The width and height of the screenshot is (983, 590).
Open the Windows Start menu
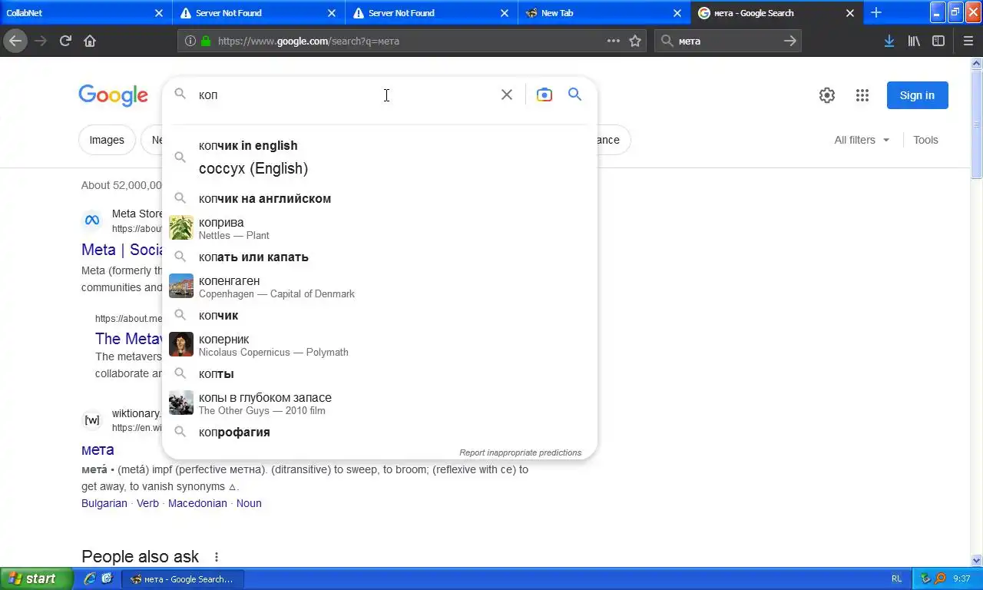tap(37, 578)
